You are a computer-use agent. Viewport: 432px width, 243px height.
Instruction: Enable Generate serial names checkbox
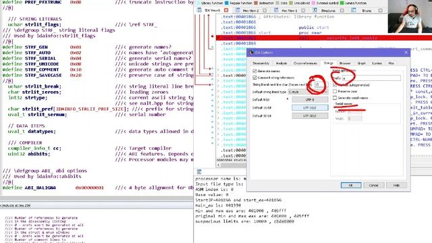coord(335,98)
